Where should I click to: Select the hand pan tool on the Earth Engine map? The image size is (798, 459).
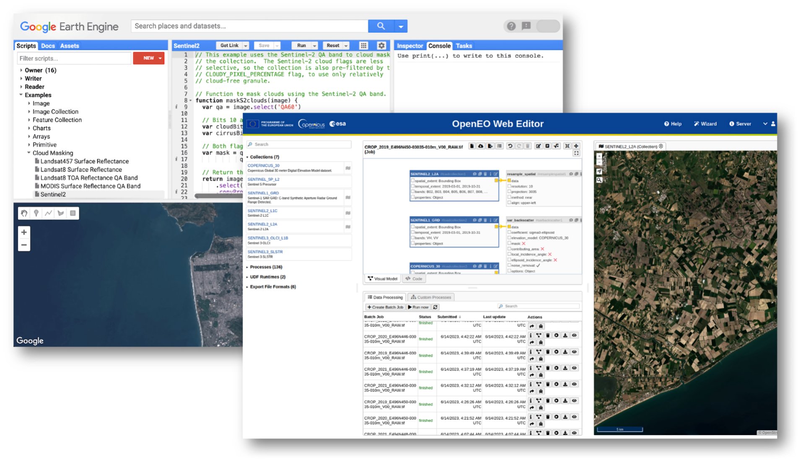[x=24, y=213]
